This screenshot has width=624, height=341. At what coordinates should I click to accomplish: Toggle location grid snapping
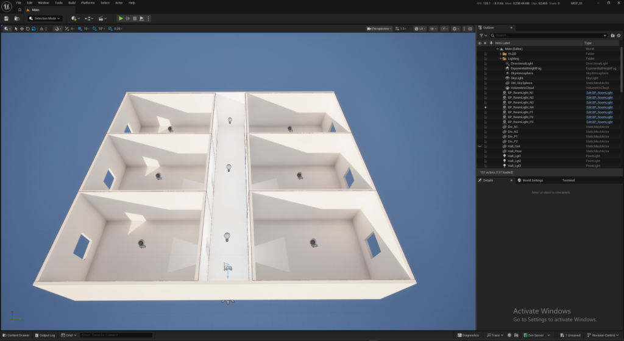point(80,29)
